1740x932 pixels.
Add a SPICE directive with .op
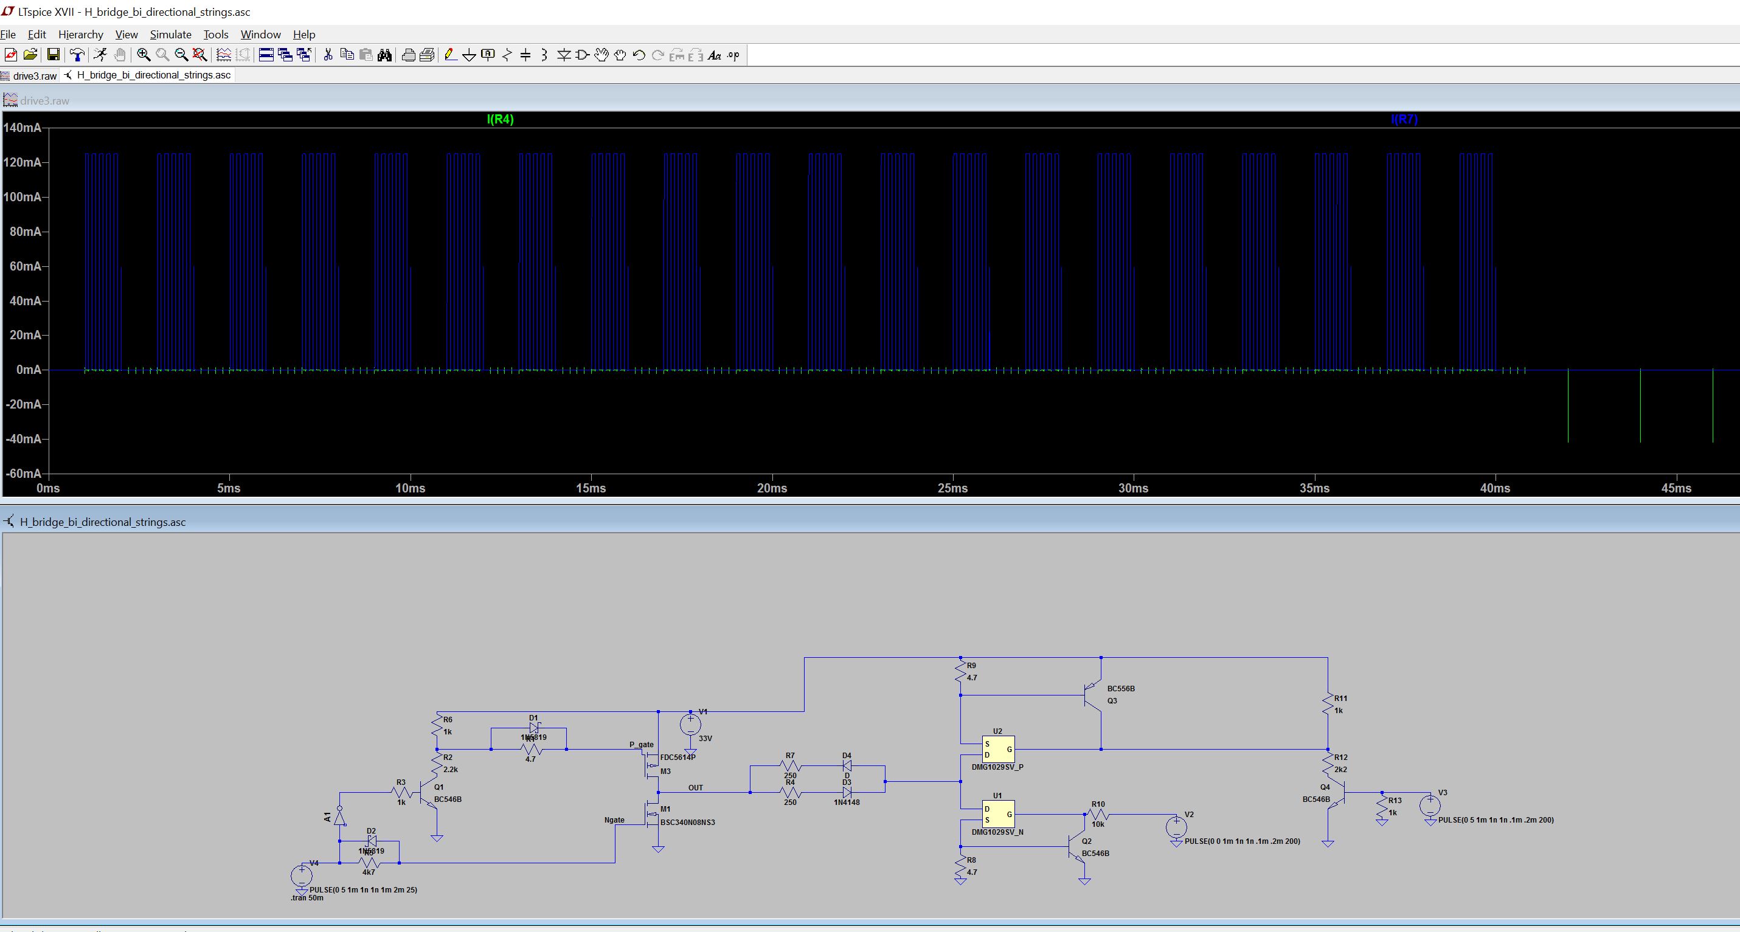tap(733, 55)
